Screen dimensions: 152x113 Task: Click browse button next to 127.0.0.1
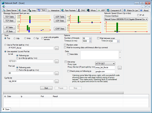pyautogui.click(x=57, y=61)
